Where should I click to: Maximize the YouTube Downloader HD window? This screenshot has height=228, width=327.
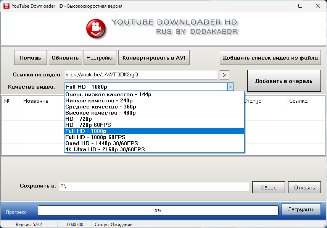tap(300, 6)
